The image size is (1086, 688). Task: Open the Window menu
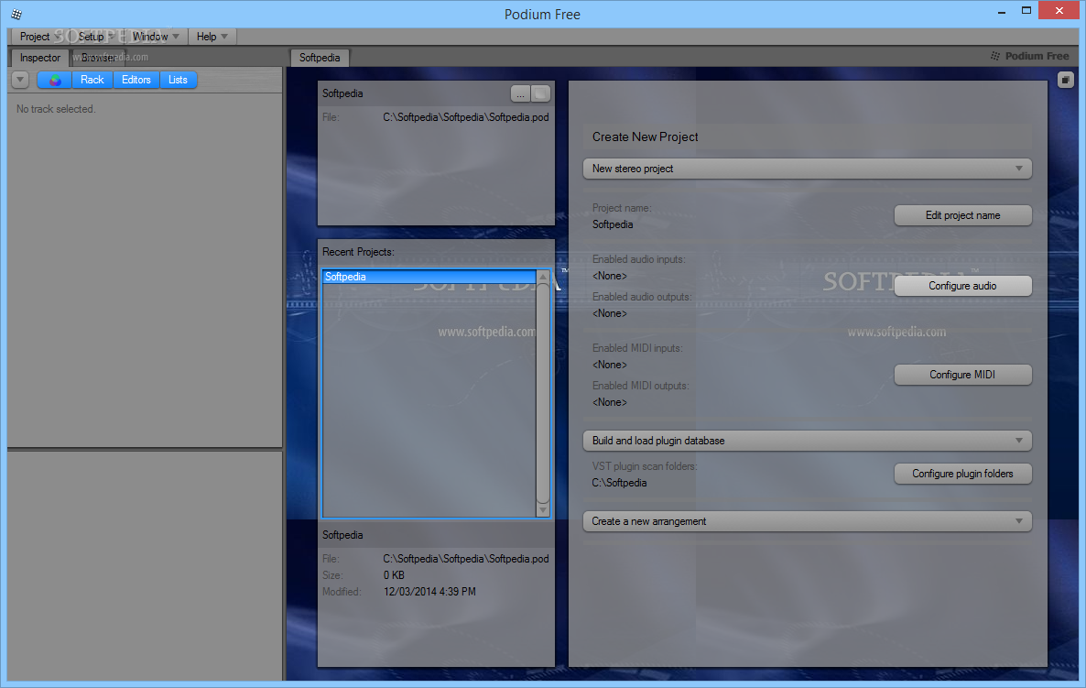155,37
